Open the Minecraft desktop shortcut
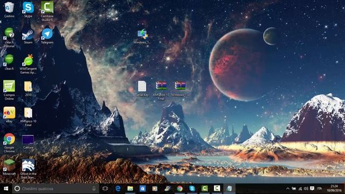345x194 pixels. click(9, 167)
